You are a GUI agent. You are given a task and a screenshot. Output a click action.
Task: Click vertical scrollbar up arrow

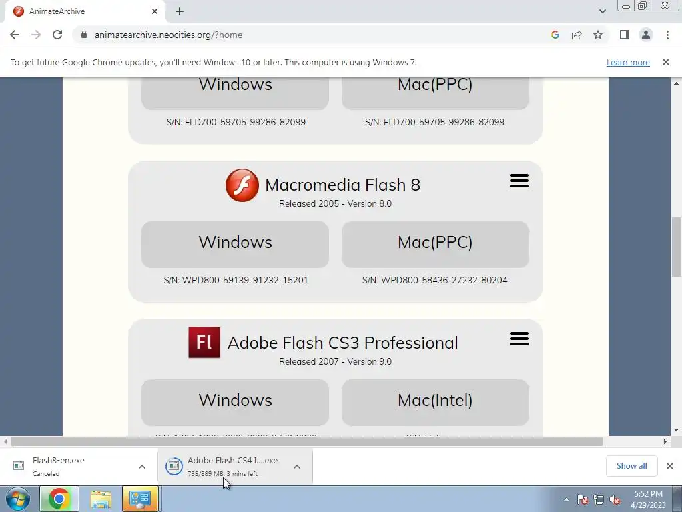click(x=676, y=83)
